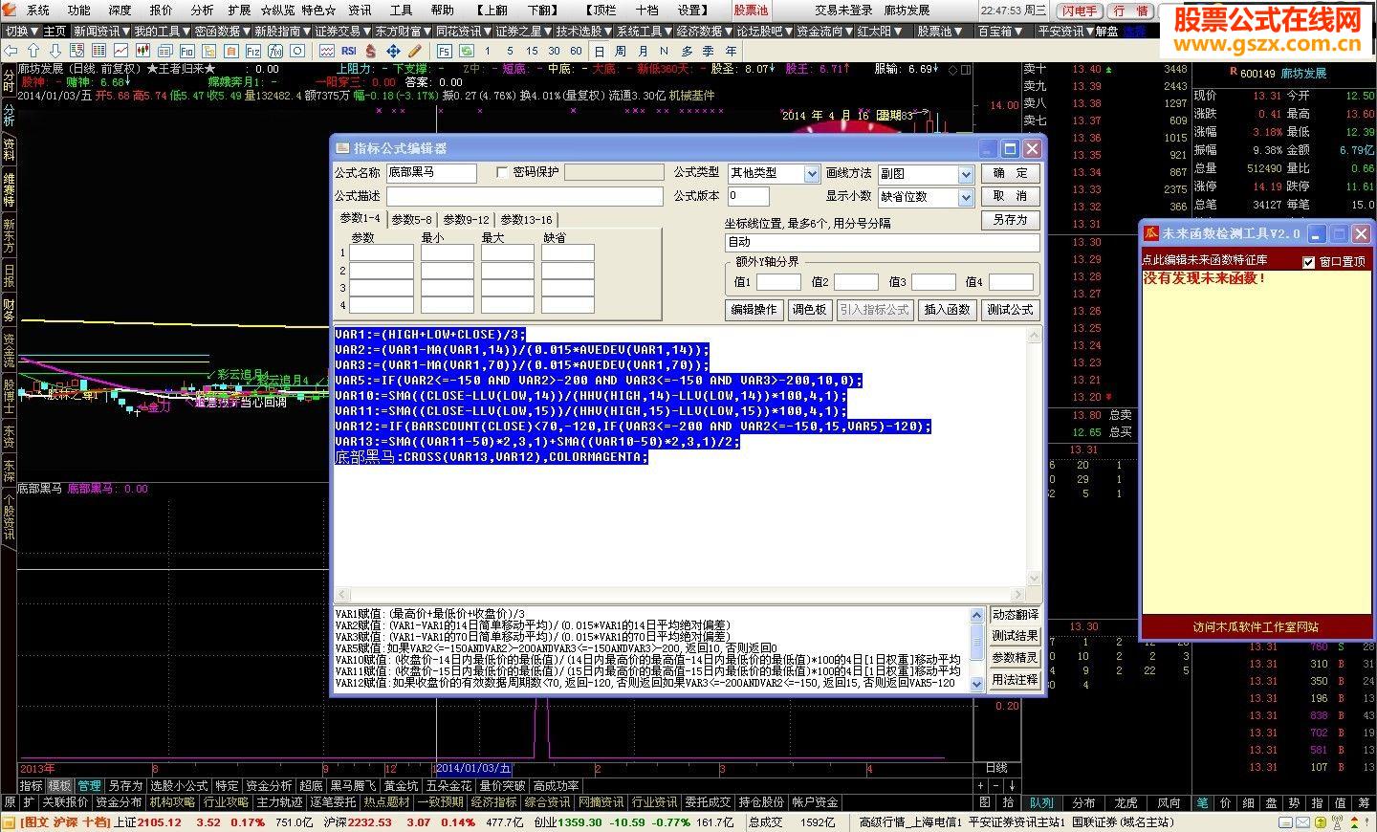Click the RSI indicator icon
This screenshot has height=832, width=1377.
(348, 51)
